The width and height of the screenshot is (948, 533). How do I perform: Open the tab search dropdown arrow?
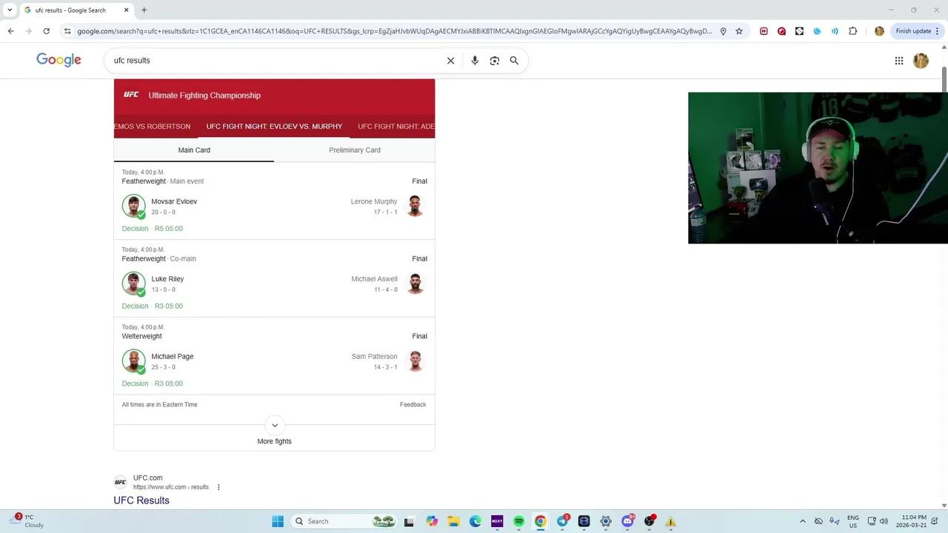click(10, 10)
